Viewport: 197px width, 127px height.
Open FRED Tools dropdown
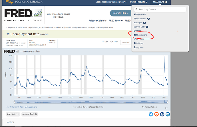tap(116, 20)
